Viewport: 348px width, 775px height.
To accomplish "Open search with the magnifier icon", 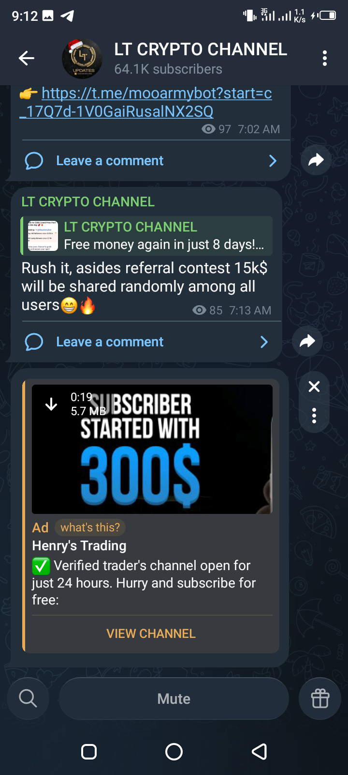I will coord(28,698).
